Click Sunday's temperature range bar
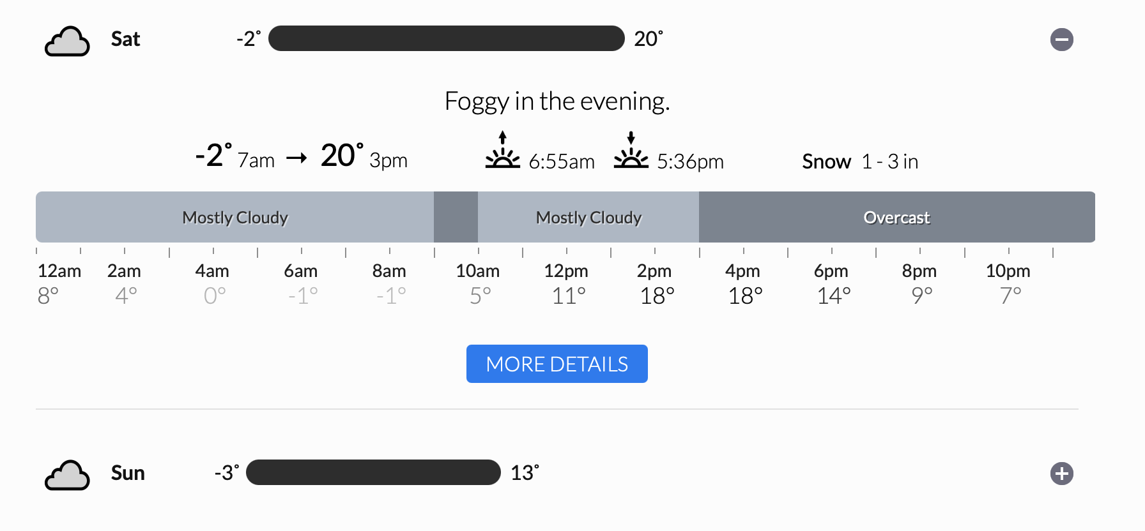Screen dimensions: 1145x531 point(373,472)
